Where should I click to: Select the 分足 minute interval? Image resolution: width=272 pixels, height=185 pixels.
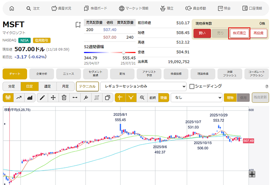(x=12, y=86)
